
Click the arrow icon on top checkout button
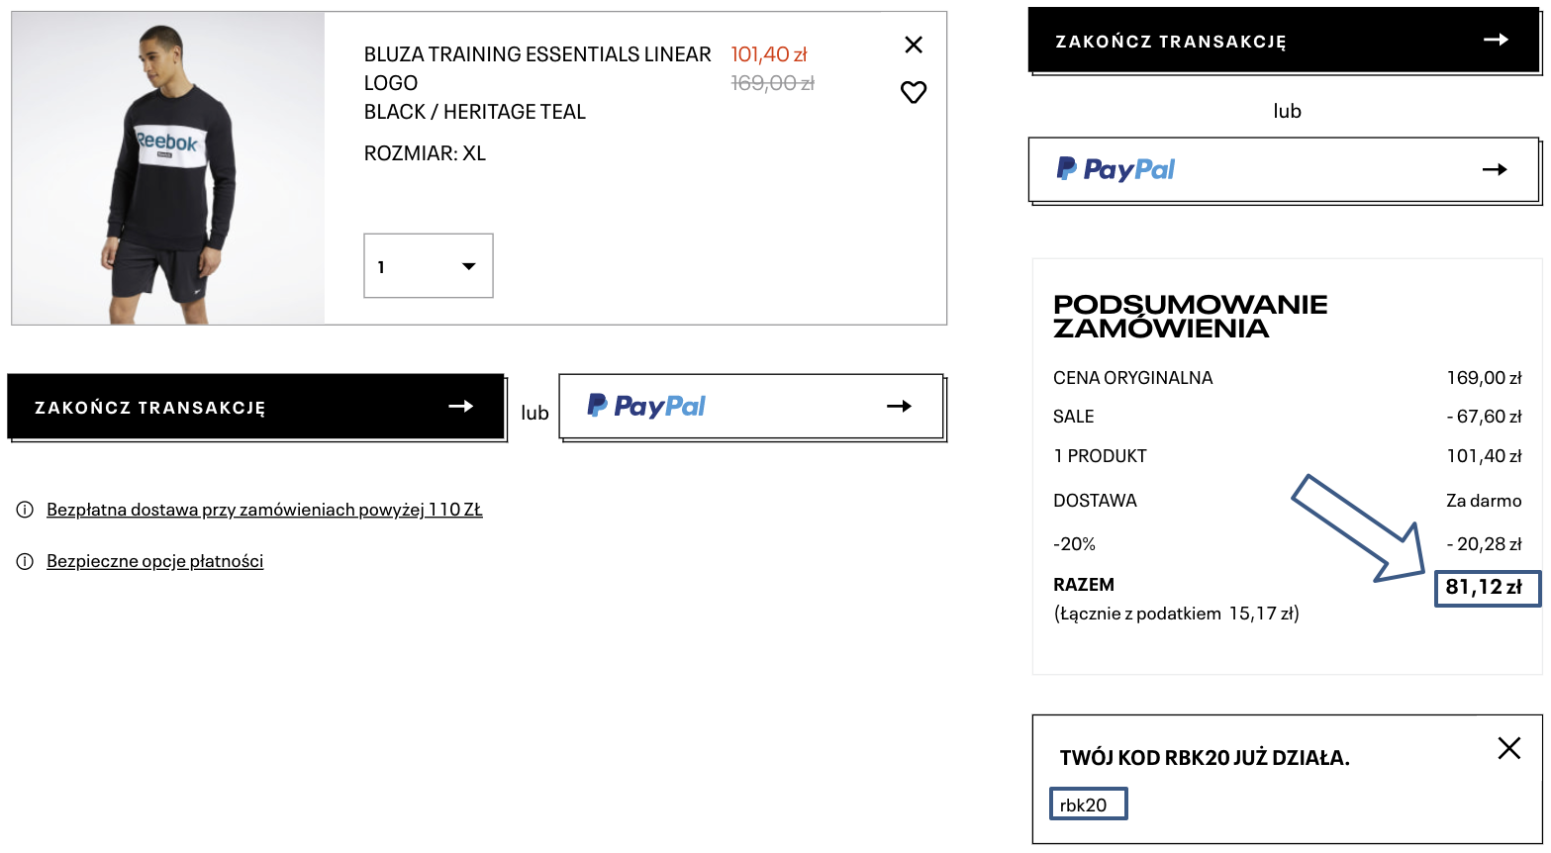coord(1496,40)
